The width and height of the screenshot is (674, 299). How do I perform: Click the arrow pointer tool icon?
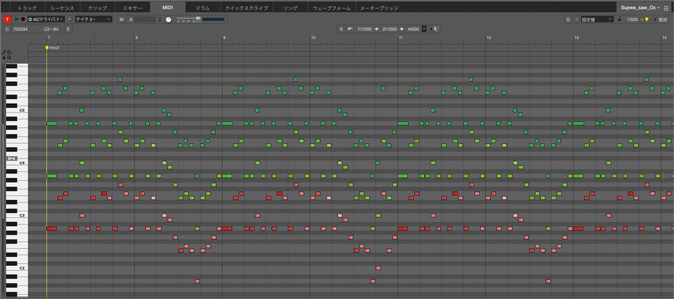click(436, 29)
